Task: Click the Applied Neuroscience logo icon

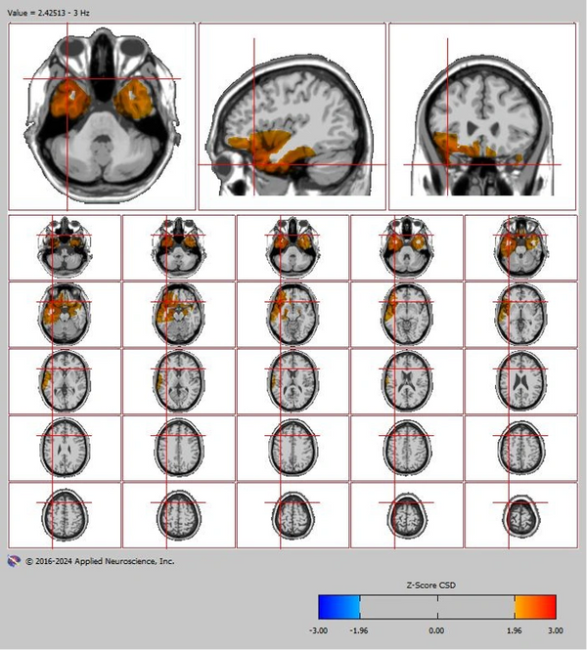Action: pyautogui.click(x=14, y=561)
